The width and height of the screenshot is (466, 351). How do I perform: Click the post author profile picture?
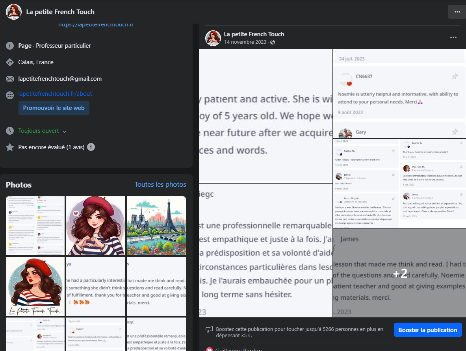pyautogui.click(x=213, y=38)
